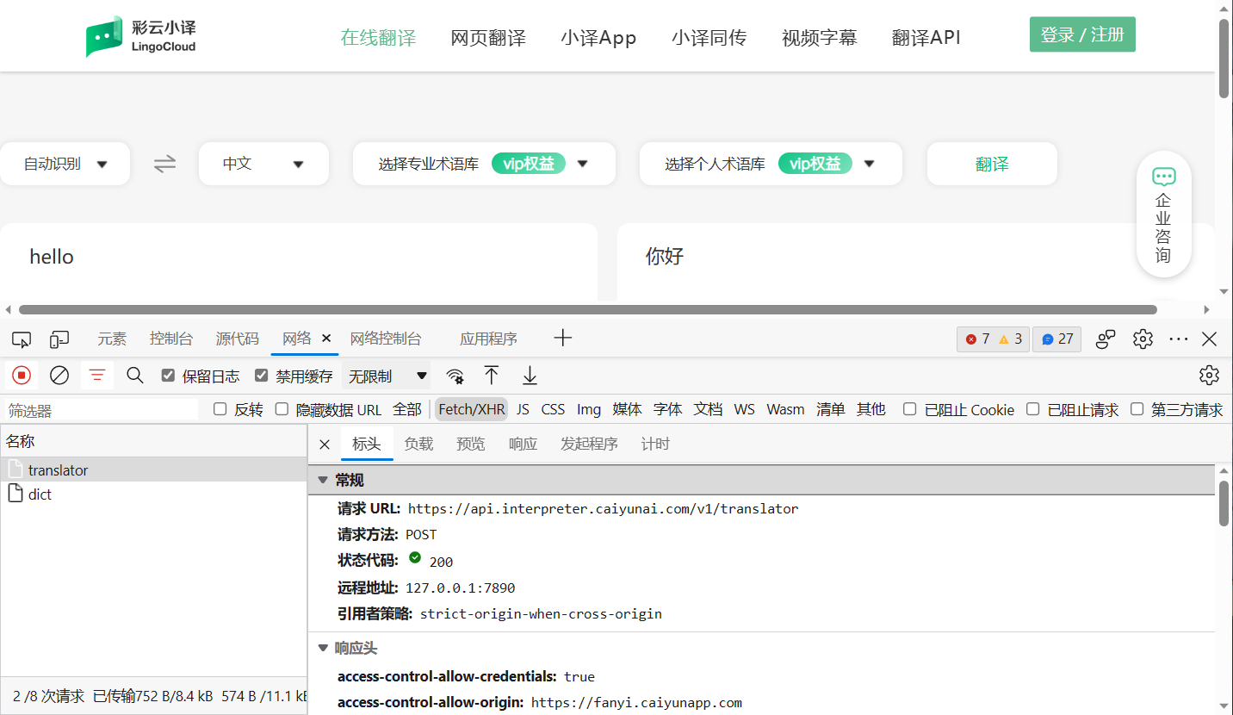The height and width of the screenshot is (715, 1233).
Task: Click the 翻译 button
Action: click(x=992, y=164)
